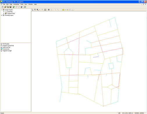Select the Segment Length attribute
This screenshot has width=147, height=114.
click(x=7, y=51)
